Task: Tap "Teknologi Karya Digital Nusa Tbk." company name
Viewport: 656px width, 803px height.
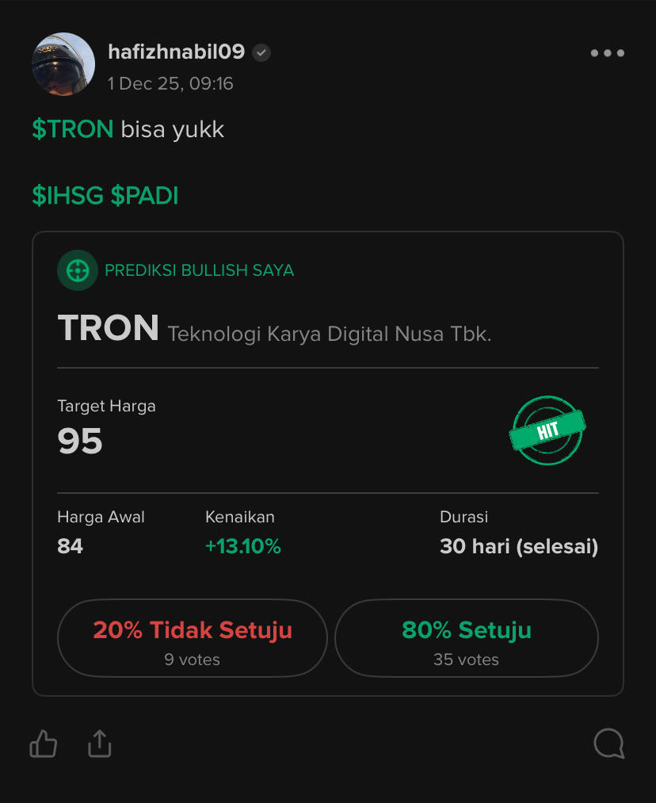Action: tap(329, 334)
